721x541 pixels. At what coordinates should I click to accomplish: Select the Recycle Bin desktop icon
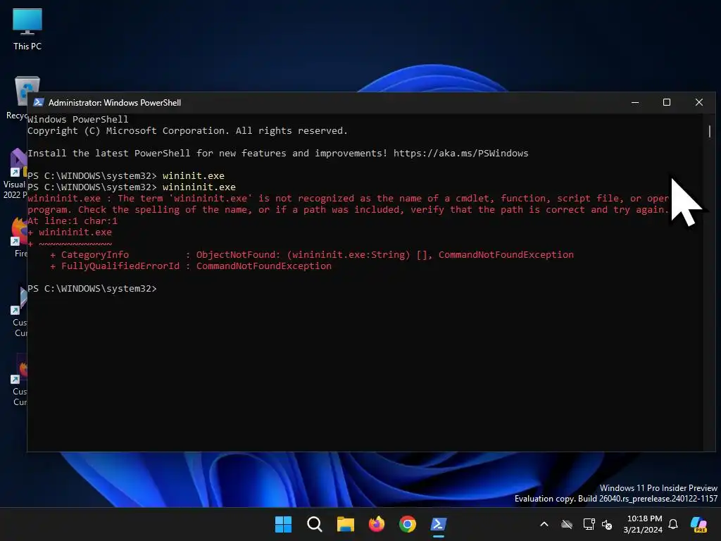point(17,97)
